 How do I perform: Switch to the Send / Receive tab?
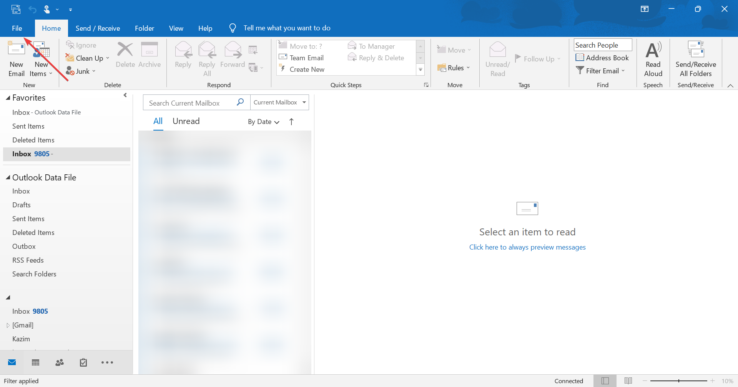tap(98, 28)
